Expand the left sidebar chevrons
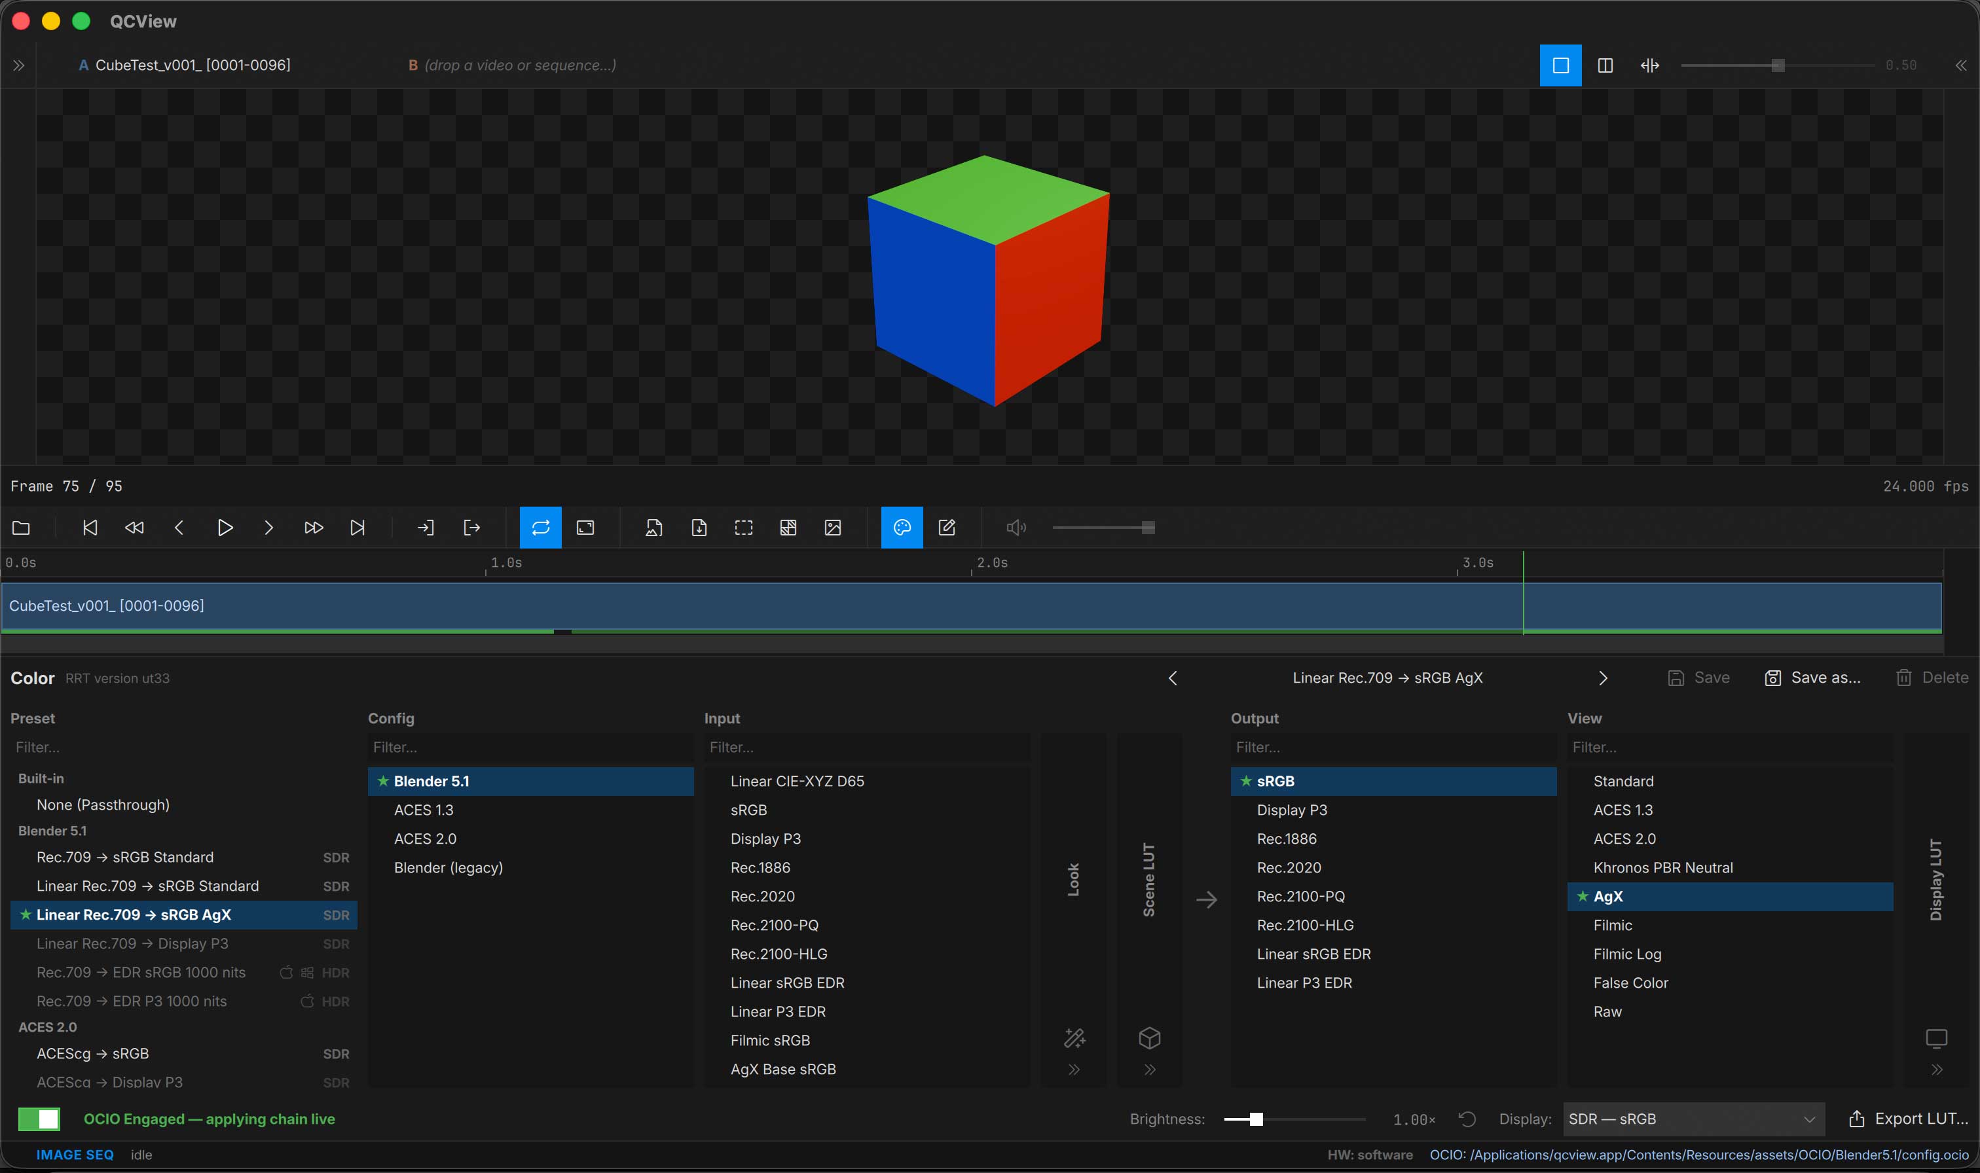This screenshot has width=1980, height=1173. (x=19, y=65)
